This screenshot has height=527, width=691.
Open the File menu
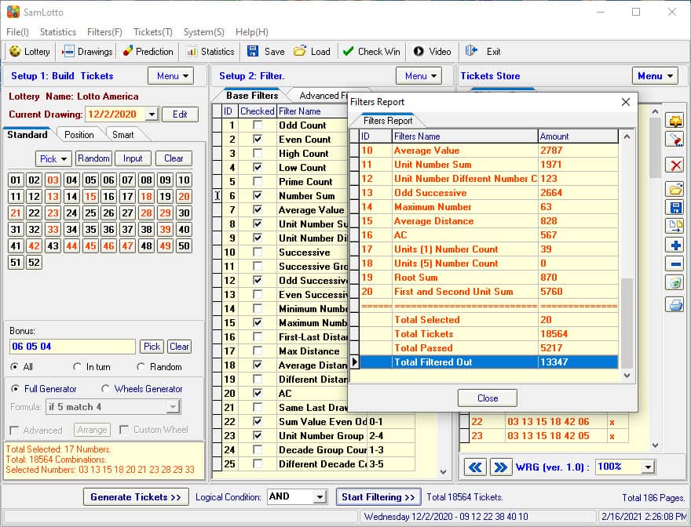17,31
